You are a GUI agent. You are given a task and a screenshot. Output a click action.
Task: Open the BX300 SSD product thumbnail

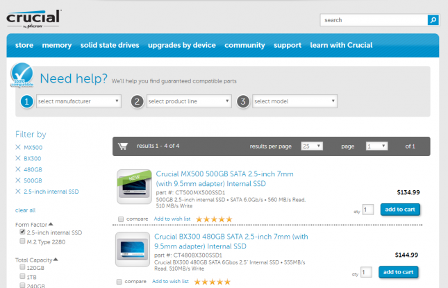[133, 249]
